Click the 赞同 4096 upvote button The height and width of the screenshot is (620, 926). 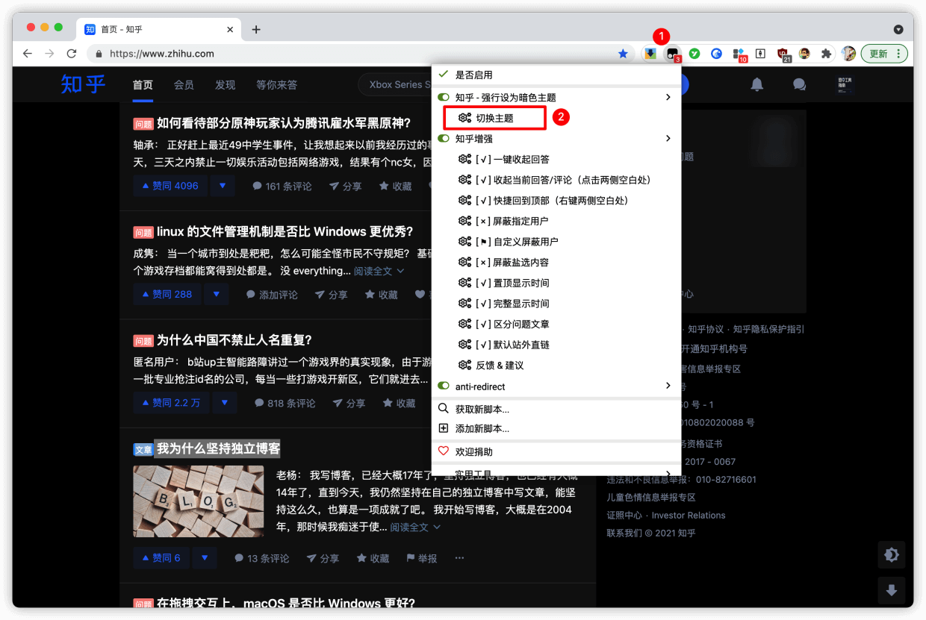(x=171, y=186)
